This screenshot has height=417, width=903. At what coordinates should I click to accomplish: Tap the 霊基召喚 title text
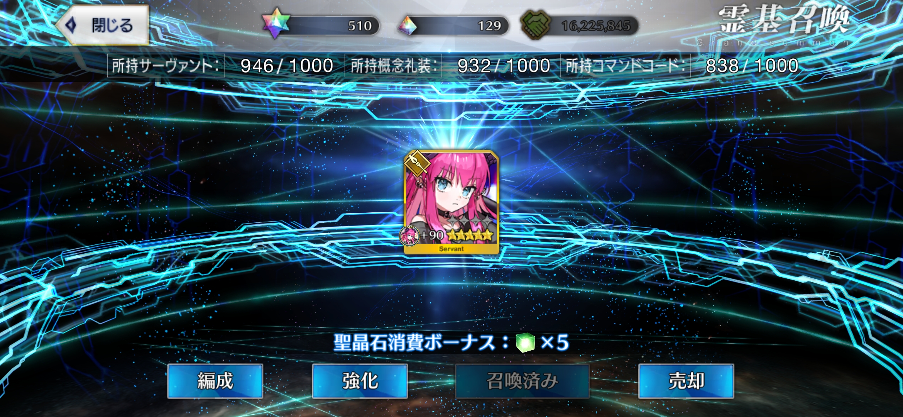(x=783, y=19)
